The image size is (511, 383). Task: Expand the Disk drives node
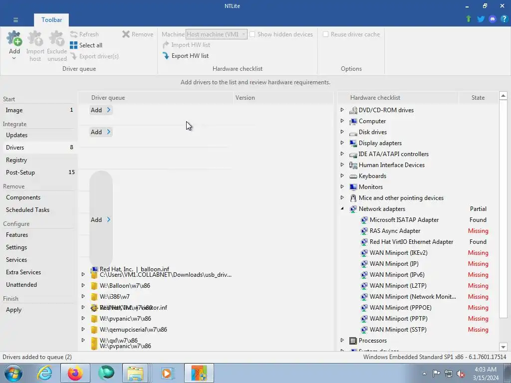(x=342, y=132)
